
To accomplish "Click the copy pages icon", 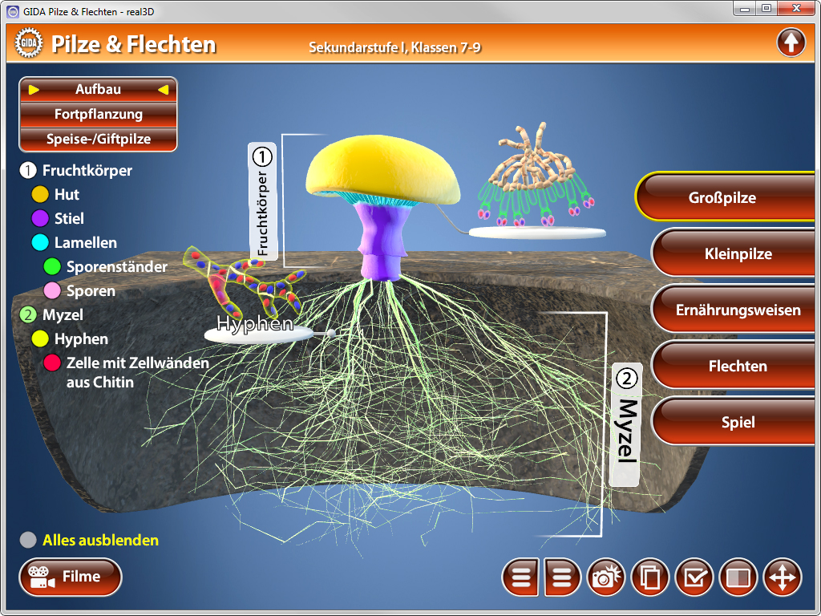I will (x=651, y=577).
